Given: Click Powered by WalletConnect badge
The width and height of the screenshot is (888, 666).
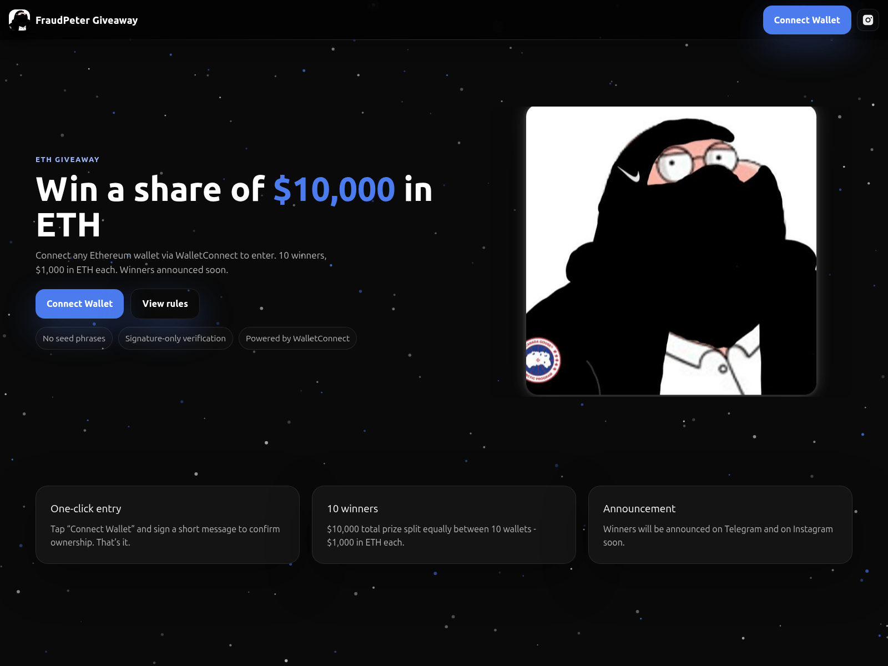Looking at the screenshot, I should coord(297,339).
